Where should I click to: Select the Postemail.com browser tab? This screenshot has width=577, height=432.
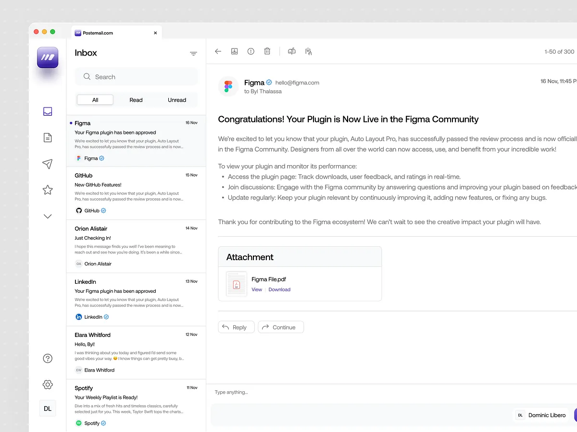pyautogui.click(x=113, y=33)
